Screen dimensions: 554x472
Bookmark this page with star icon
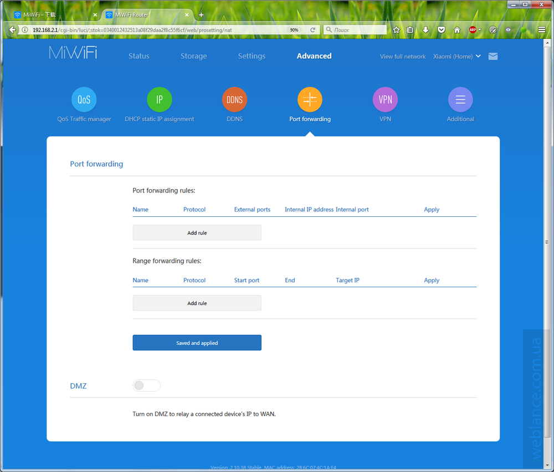tap(397, 30)
